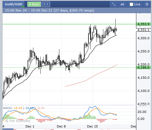Click the 4,200.0 price axis label
Image resolution: width=152 pixels, height=130 pixels.
coord(143,64)
